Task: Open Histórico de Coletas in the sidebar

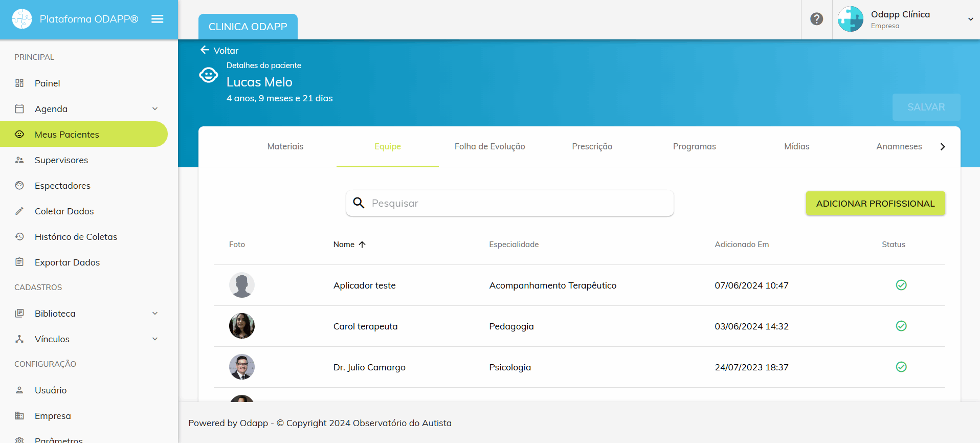Action: (x=84, y=236)
